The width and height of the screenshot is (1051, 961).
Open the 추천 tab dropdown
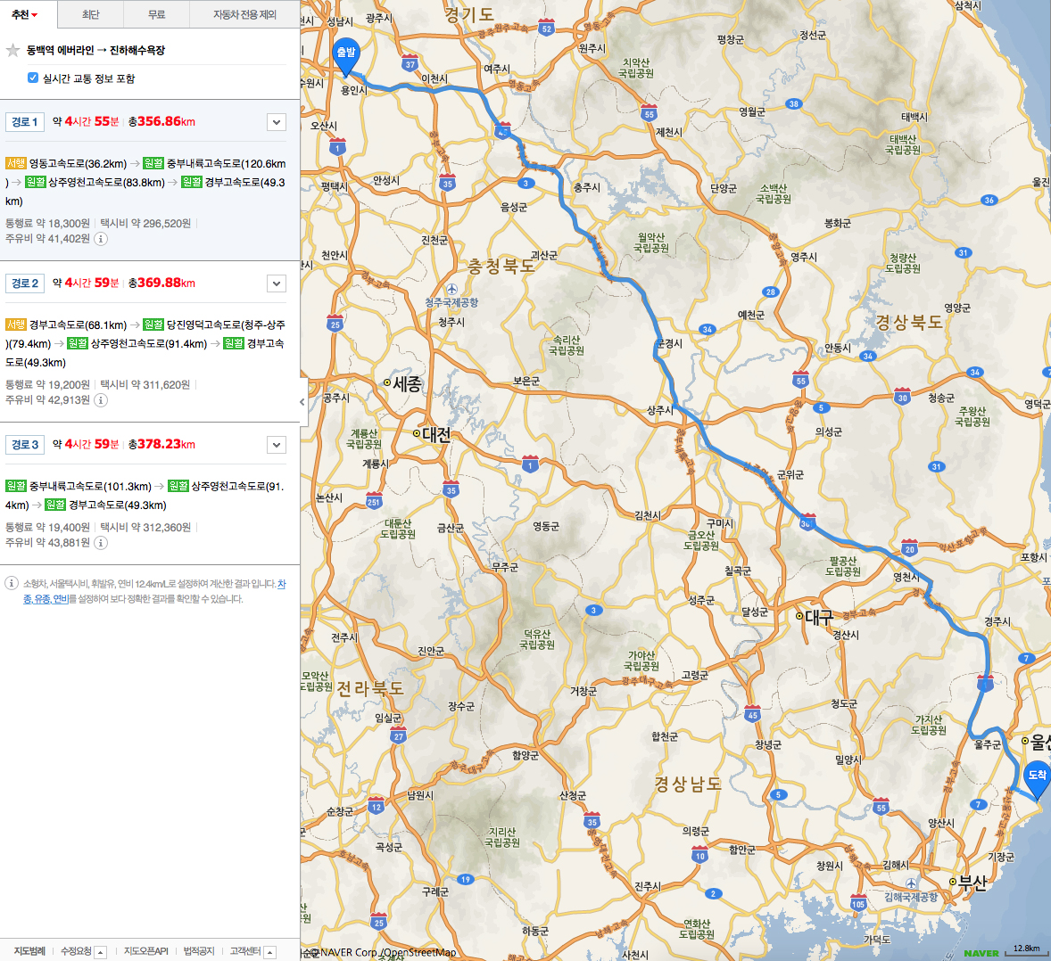[25, 15]
